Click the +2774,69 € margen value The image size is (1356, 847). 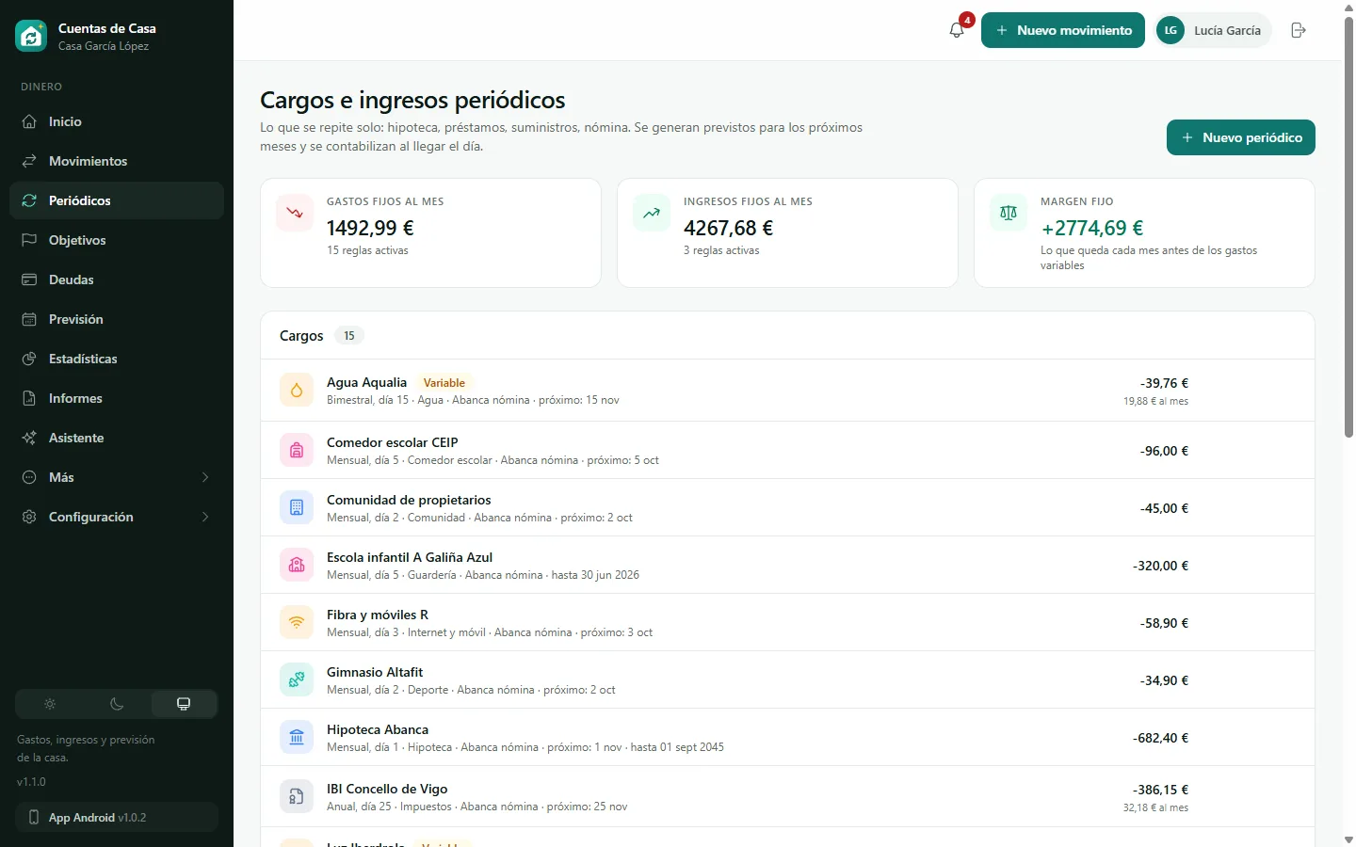point(1092,228)
